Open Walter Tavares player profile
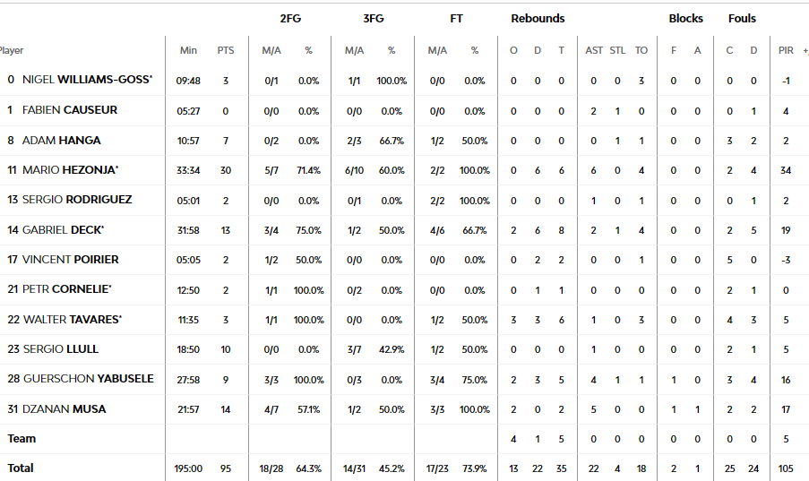Image resolution: width=809 pixels, height=481 pixels. [x=73, y=320]
